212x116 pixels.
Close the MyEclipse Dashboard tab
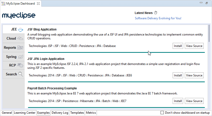[x=38, y=4]
